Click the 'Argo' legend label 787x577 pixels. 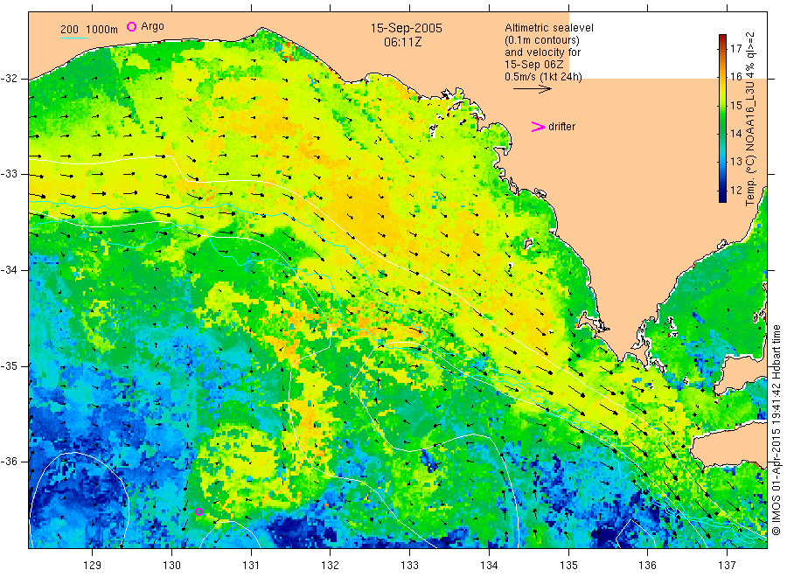point(152,26)
